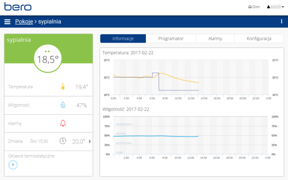Click the thermostatic head count circle 0
The width and height of the screenshot is (288, 180).
(13, 165)
